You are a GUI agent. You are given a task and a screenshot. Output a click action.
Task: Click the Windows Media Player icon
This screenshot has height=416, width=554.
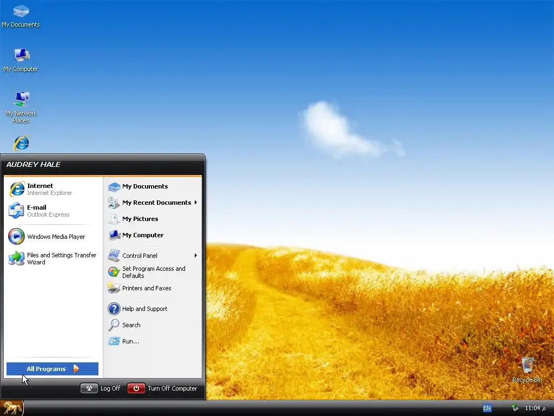click(x=16, y=236)
